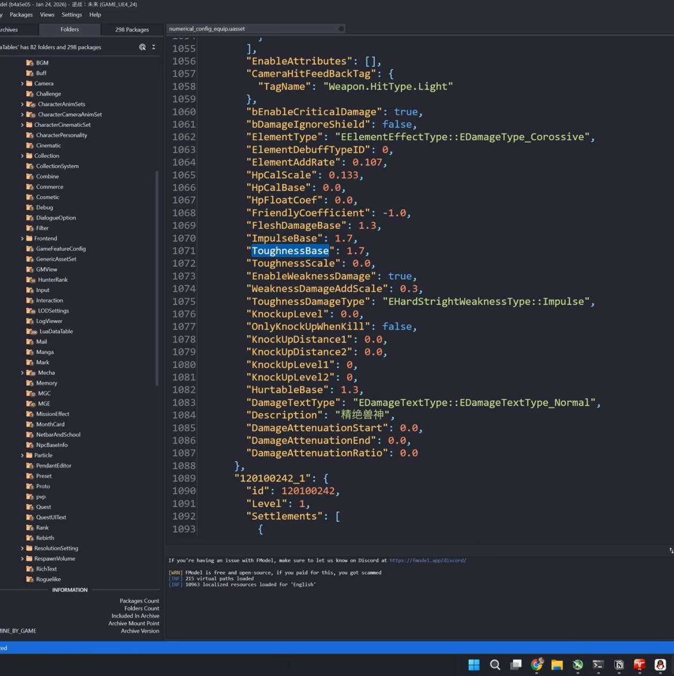Open the Packages menu
Image resolution: width=674 pixels, height=676 pixels.
click(21, 14)
